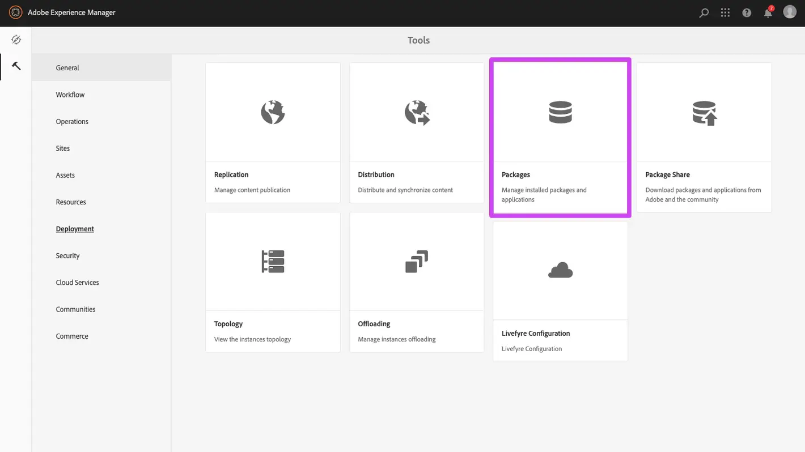Viewport: 805px width, 452px height.
Task: Click 'Manage installed packages and applications' text
Action: pyautogui.click(x=544, y=194)
